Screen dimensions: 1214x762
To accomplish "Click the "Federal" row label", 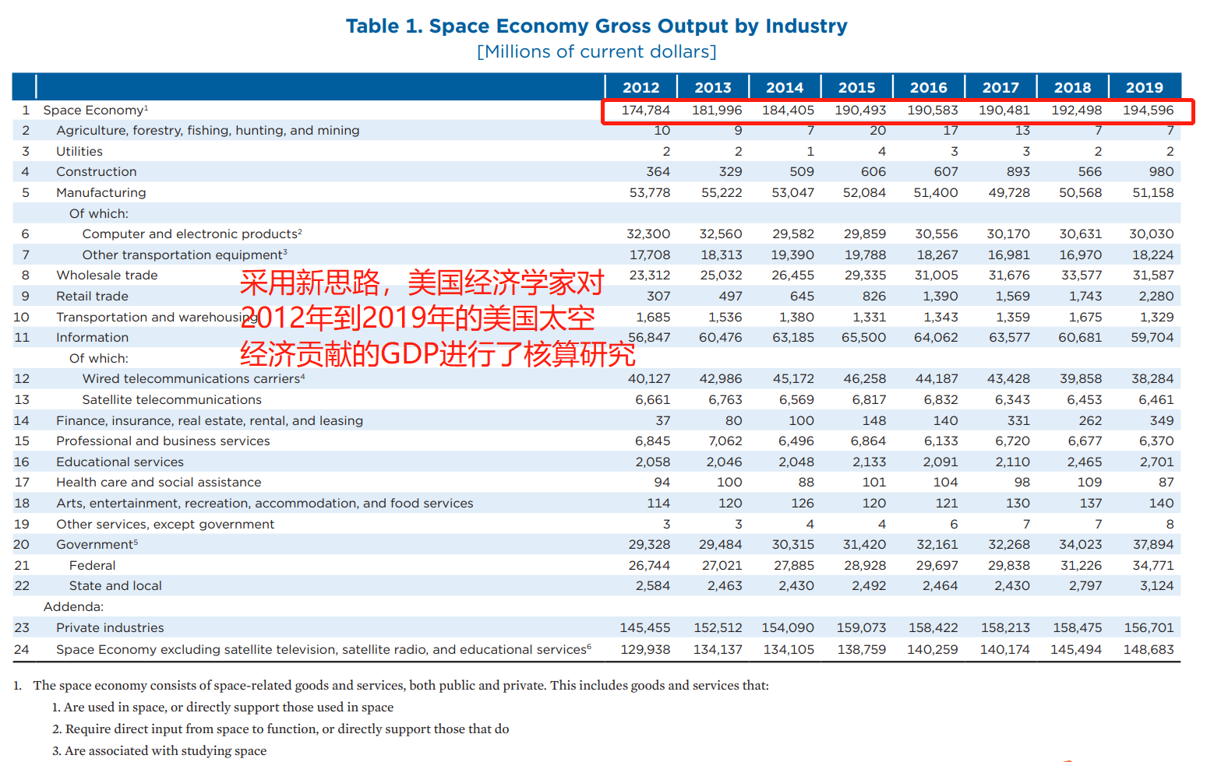I will (92, 565).
